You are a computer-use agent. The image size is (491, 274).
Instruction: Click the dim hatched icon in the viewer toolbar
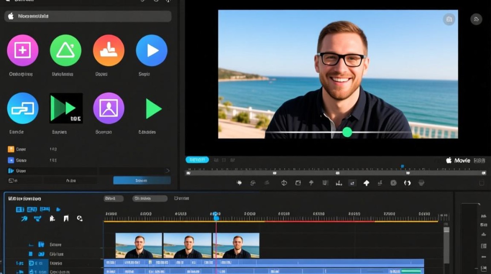pos(267,183)
